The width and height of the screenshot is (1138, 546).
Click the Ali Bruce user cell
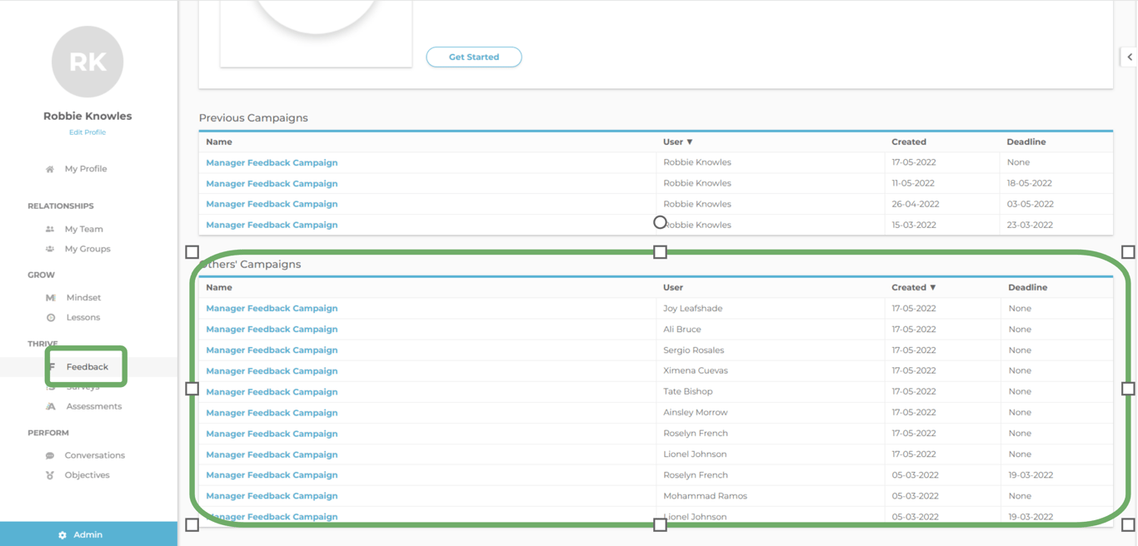tap(681, 329)
